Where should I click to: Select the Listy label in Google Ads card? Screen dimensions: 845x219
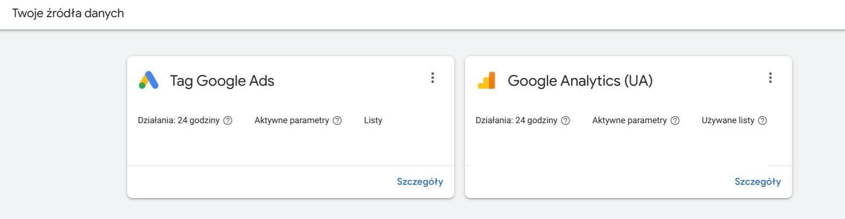tap(373, 120)
